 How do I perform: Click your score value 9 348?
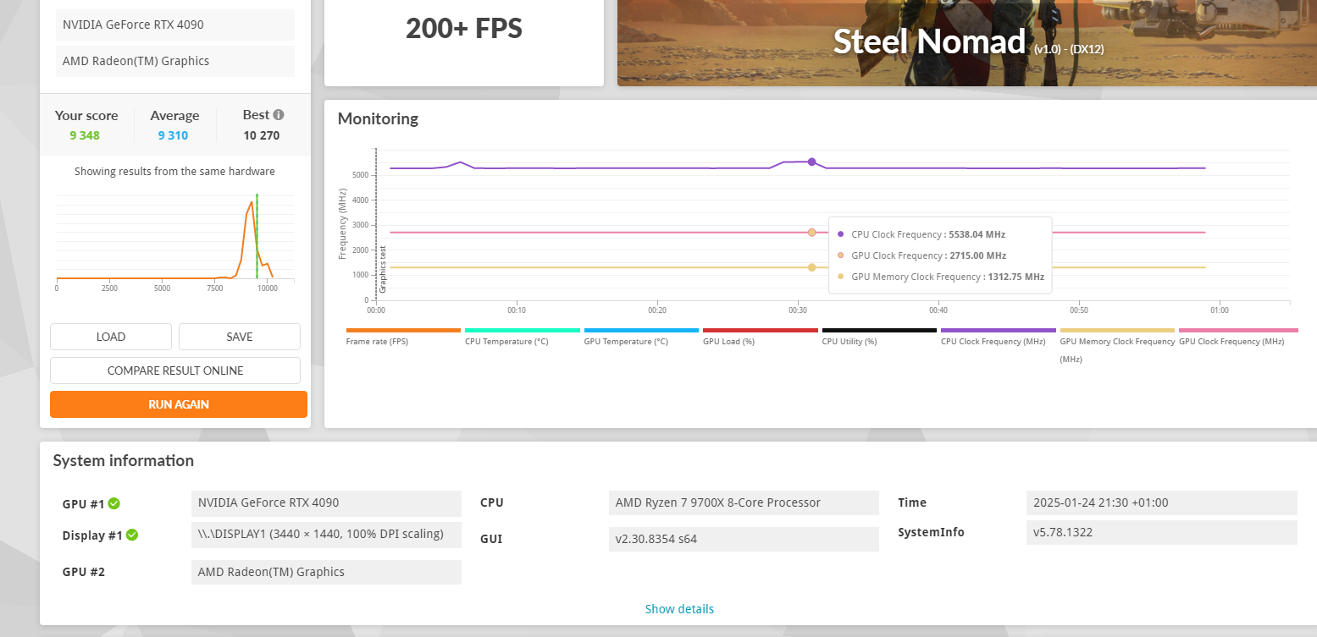[86, 135]
